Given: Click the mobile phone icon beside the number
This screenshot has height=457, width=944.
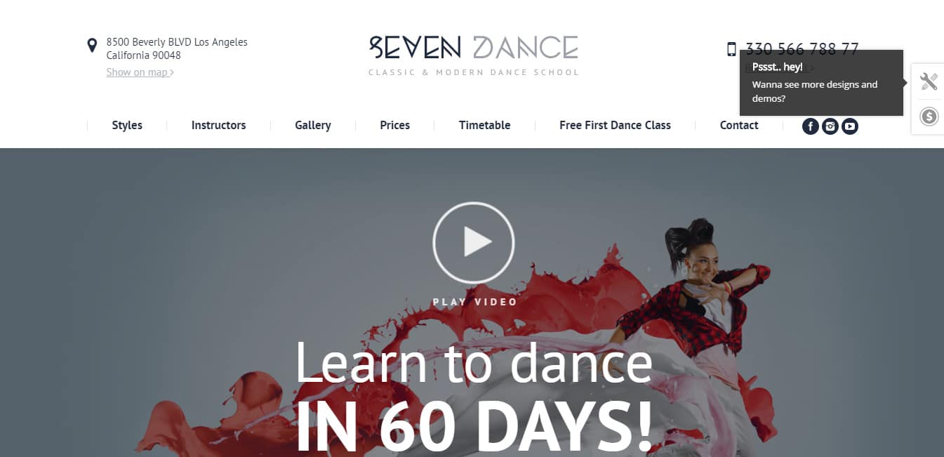Looking at the screenshot, I should [731, 49].
